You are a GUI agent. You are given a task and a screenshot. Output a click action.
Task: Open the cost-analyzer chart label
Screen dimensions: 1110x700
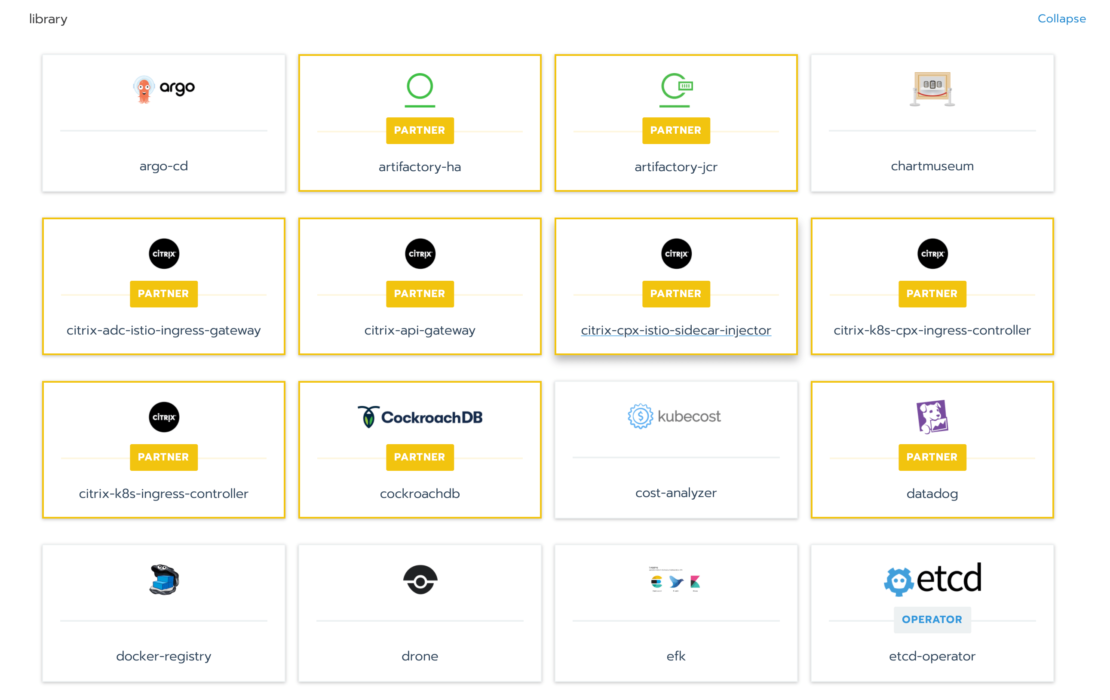(675, 492)
